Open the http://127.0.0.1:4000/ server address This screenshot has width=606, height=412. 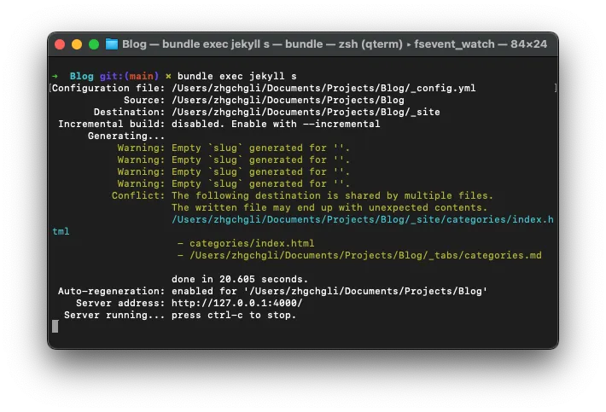pyautogui.click(x=236, y=303)
